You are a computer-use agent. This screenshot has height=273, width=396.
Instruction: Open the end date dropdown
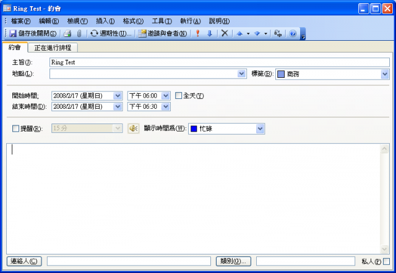[x=118, y=107]
